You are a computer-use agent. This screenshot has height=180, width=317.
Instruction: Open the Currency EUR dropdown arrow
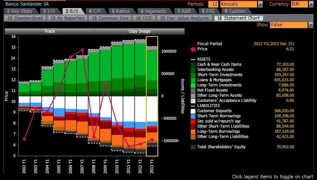(x=311, y=4)
